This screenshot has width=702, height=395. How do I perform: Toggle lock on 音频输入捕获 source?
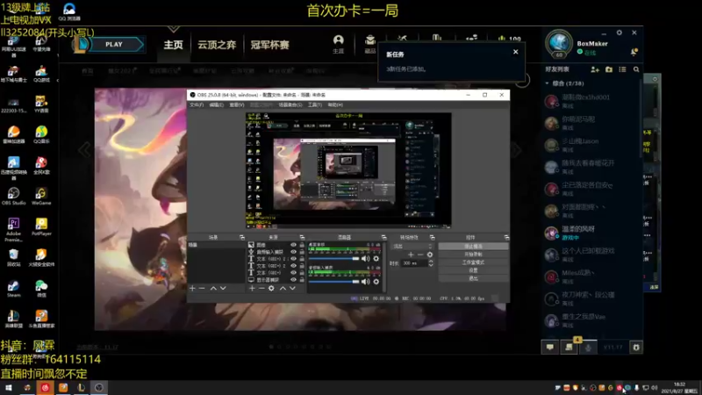click(x=302, y=252)
